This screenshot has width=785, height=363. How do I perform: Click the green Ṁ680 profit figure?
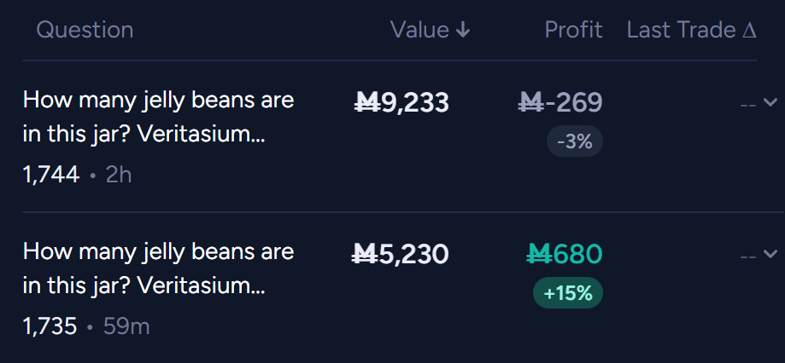click(x=565, y=254)
